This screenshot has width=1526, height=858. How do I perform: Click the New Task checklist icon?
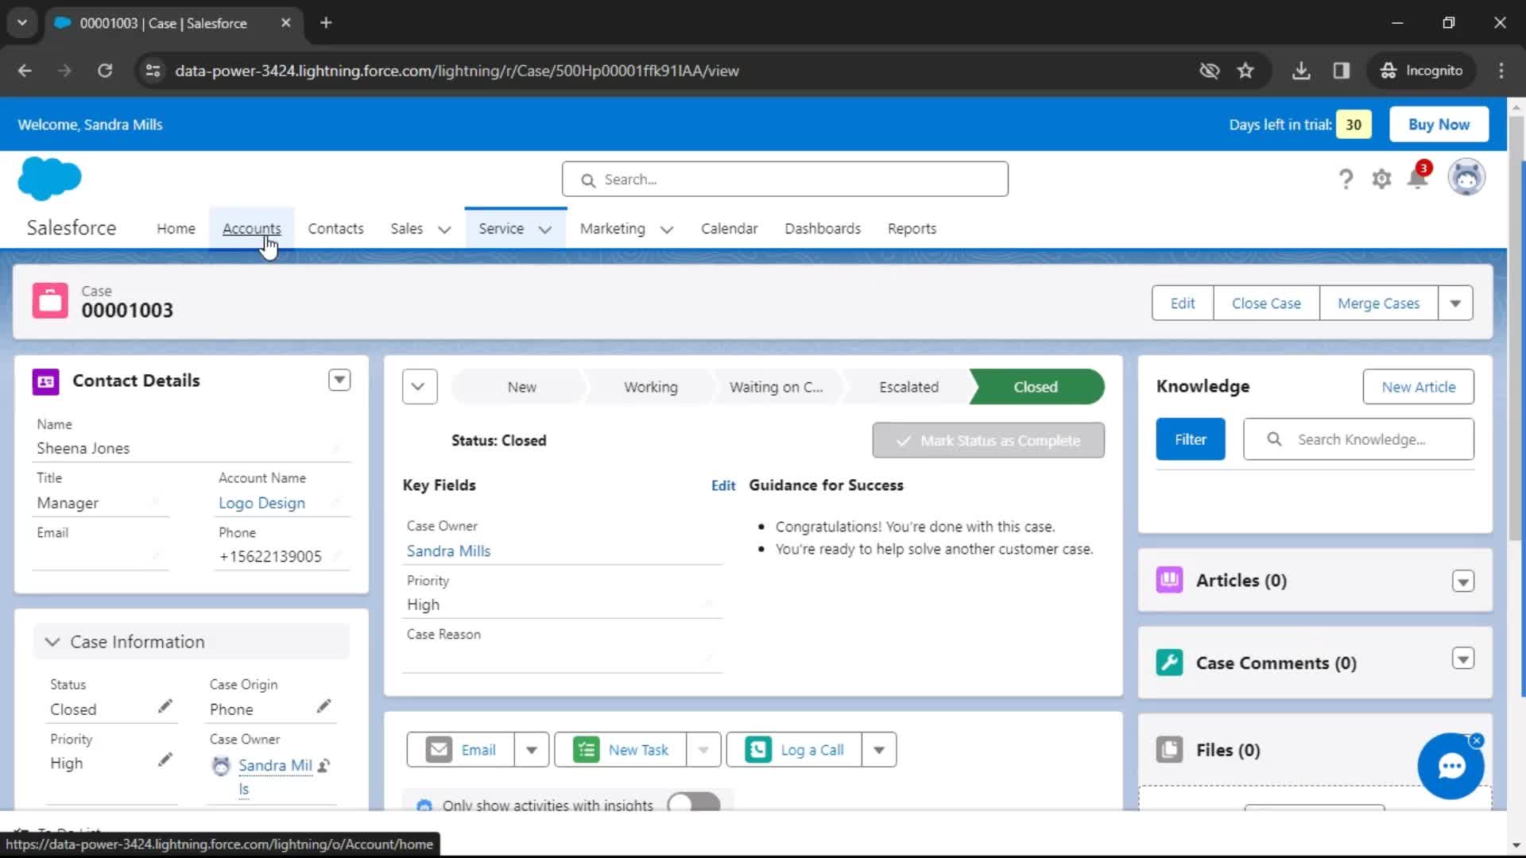tap(587, 750)
